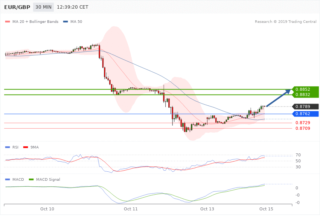Click the 0.8832 resistance price tag
The width and height of the screenshot is (320, 216).
tap(305, 95)
